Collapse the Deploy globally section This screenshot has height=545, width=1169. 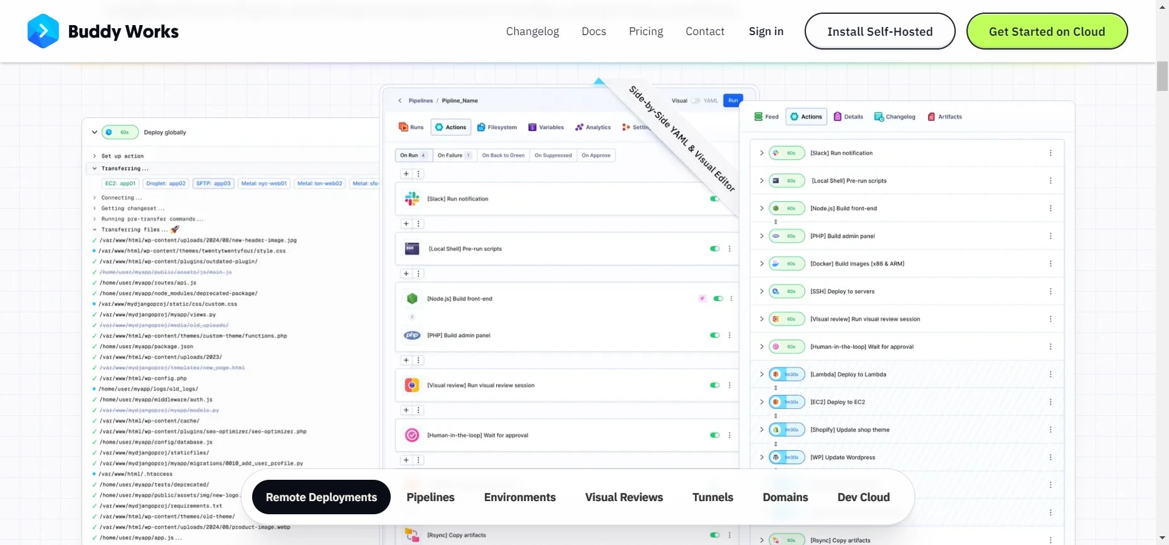(x=95, y=132)
